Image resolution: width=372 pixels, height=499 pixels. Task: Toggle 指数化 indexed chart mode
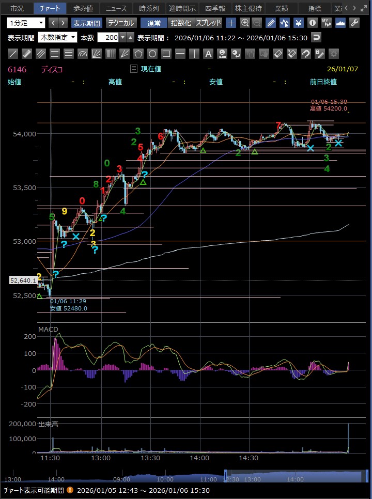point(181,23)
